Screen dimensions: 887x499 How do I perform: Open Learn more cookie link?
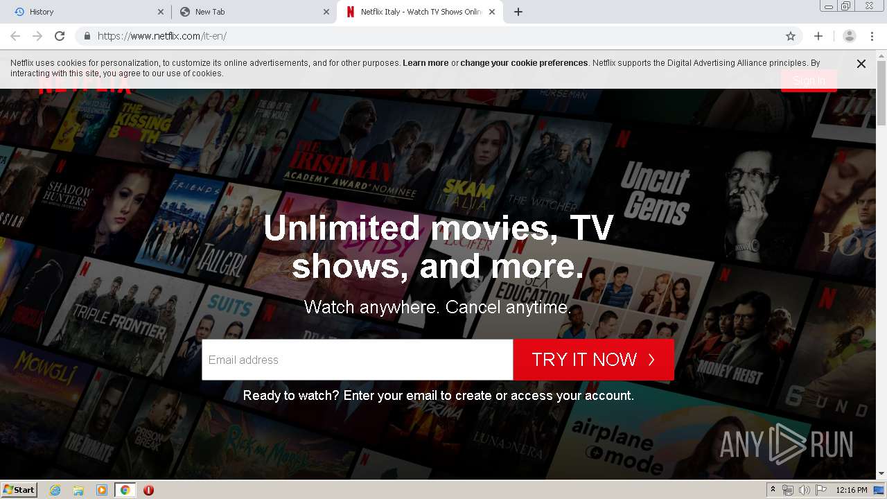[x=425, y=62]
